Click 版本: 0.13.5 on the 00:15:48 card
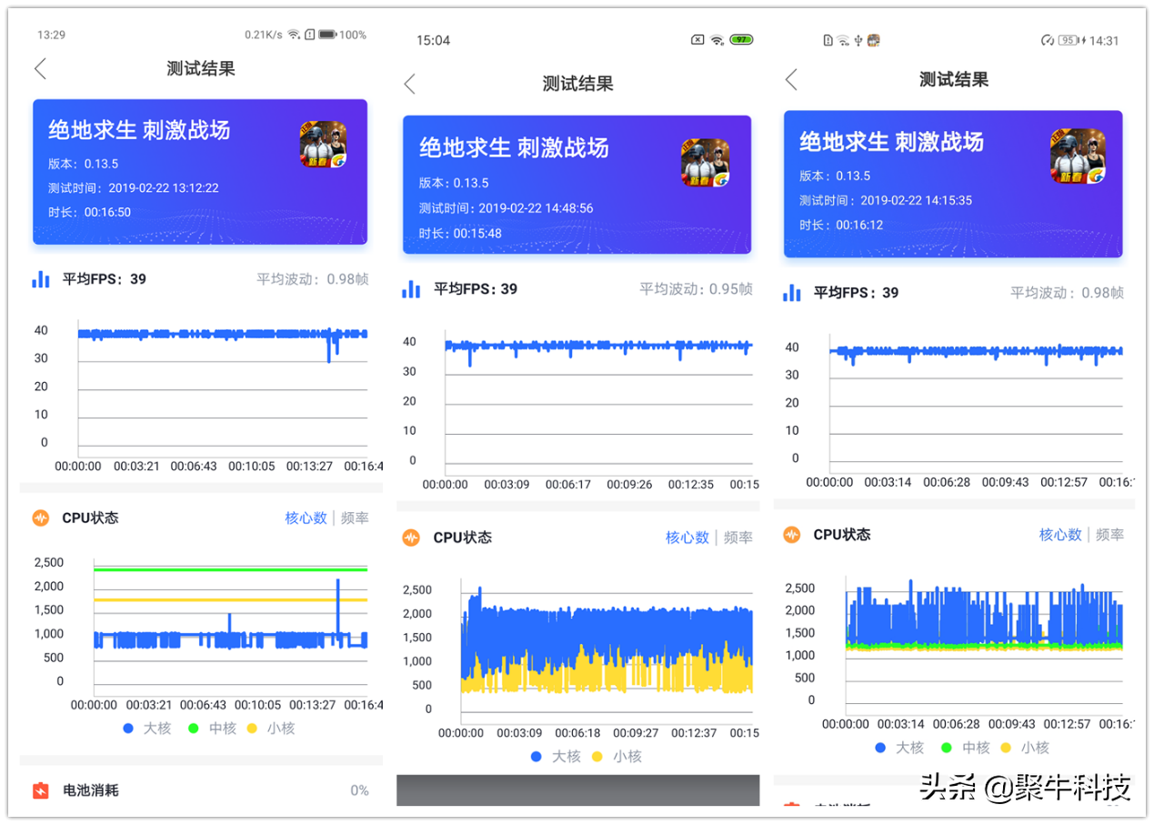Image resolution: width=1154 pixels, height=825 pixels. point(454,183)
